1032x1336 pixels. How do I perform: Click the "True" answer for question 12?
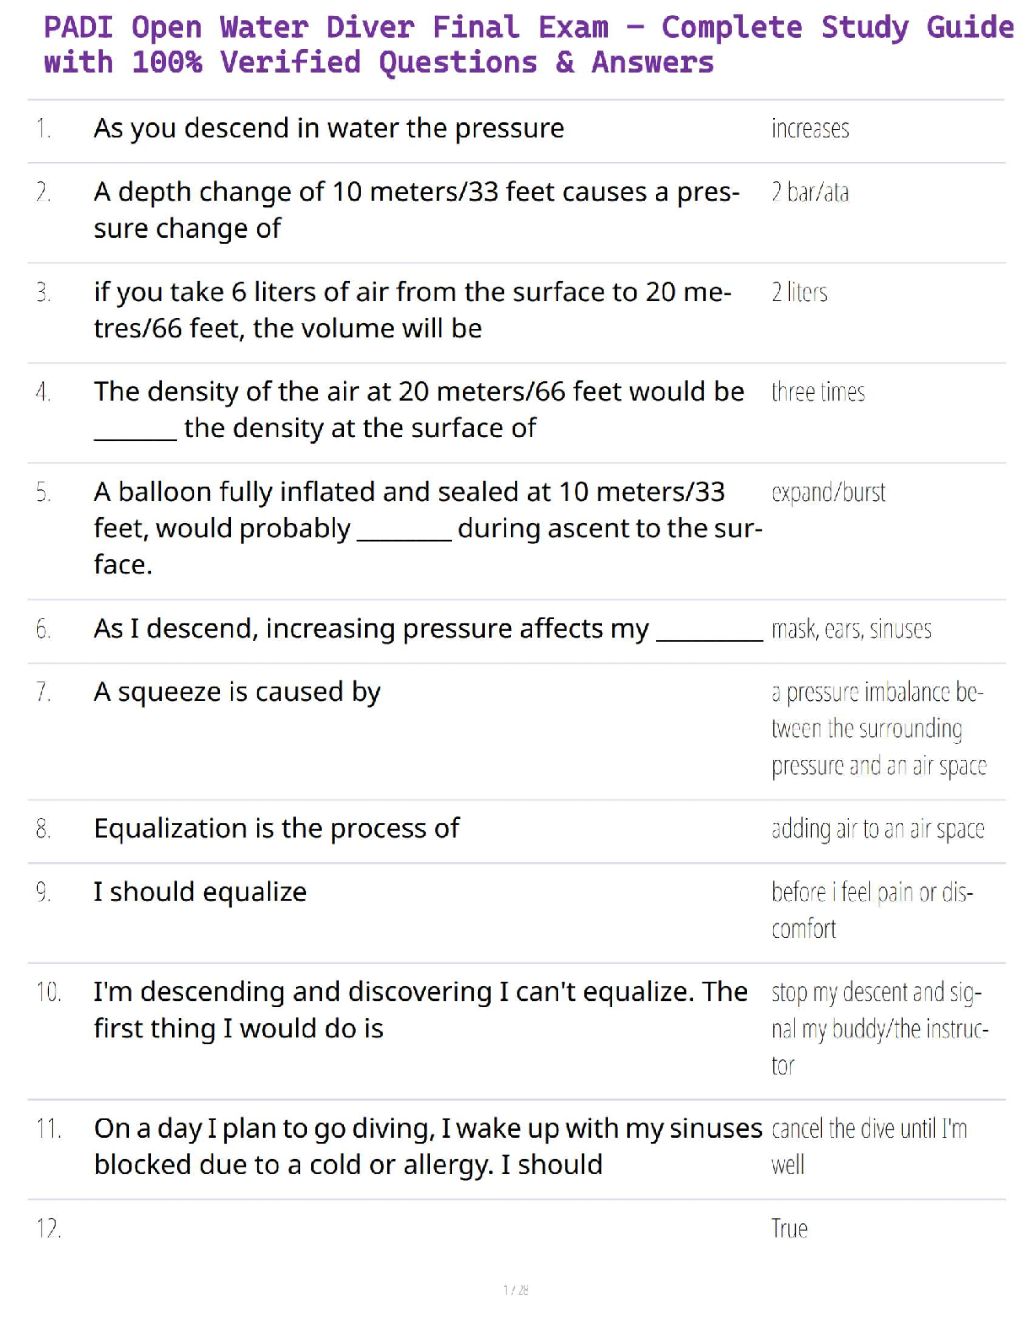[789, 1229]
